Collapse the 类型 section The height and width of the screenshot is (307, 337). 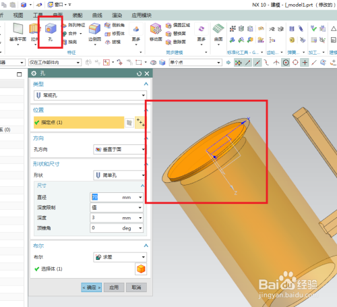pos(146,84)
